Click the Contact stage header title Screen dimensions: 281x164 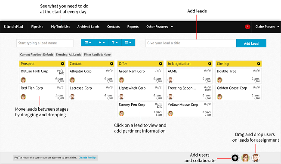coord(75,64)
